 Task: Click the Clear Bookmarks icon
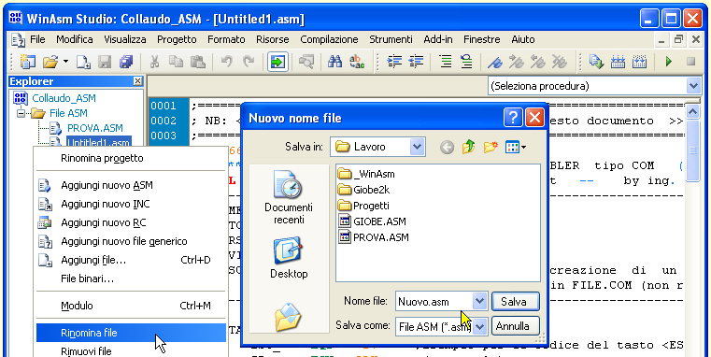(560, 62)
